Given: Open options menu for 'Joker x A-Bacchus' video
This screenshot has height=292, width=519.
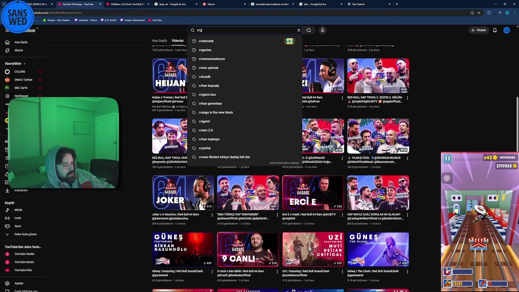Looking at the screenshot, I should 212,215.
